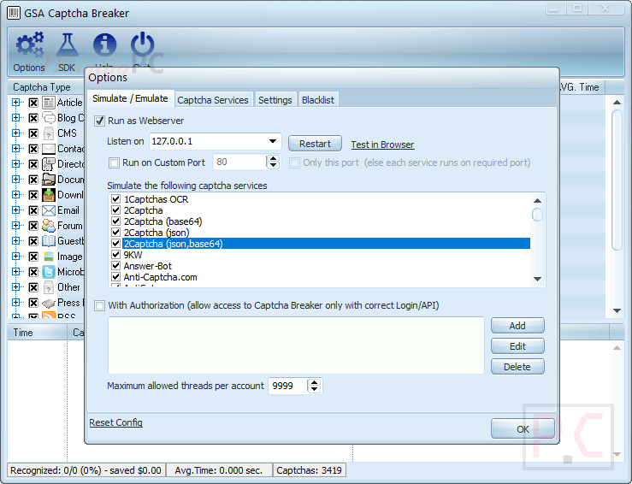Open the Settings tab
The height and width of the screenshot is (484, 632).
point(275,100)
